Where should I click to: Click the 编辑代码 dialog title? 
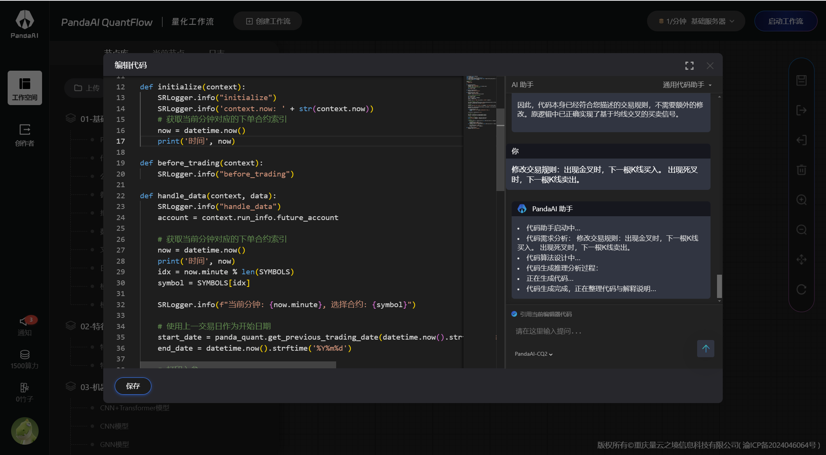[131, 65]
